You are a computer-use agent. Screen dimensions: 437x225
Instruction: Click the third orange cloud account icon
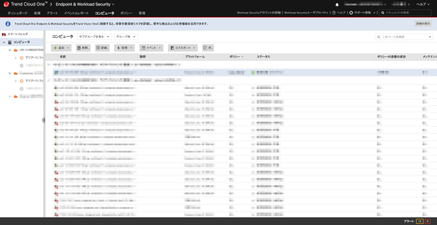(x=16, y=97)
